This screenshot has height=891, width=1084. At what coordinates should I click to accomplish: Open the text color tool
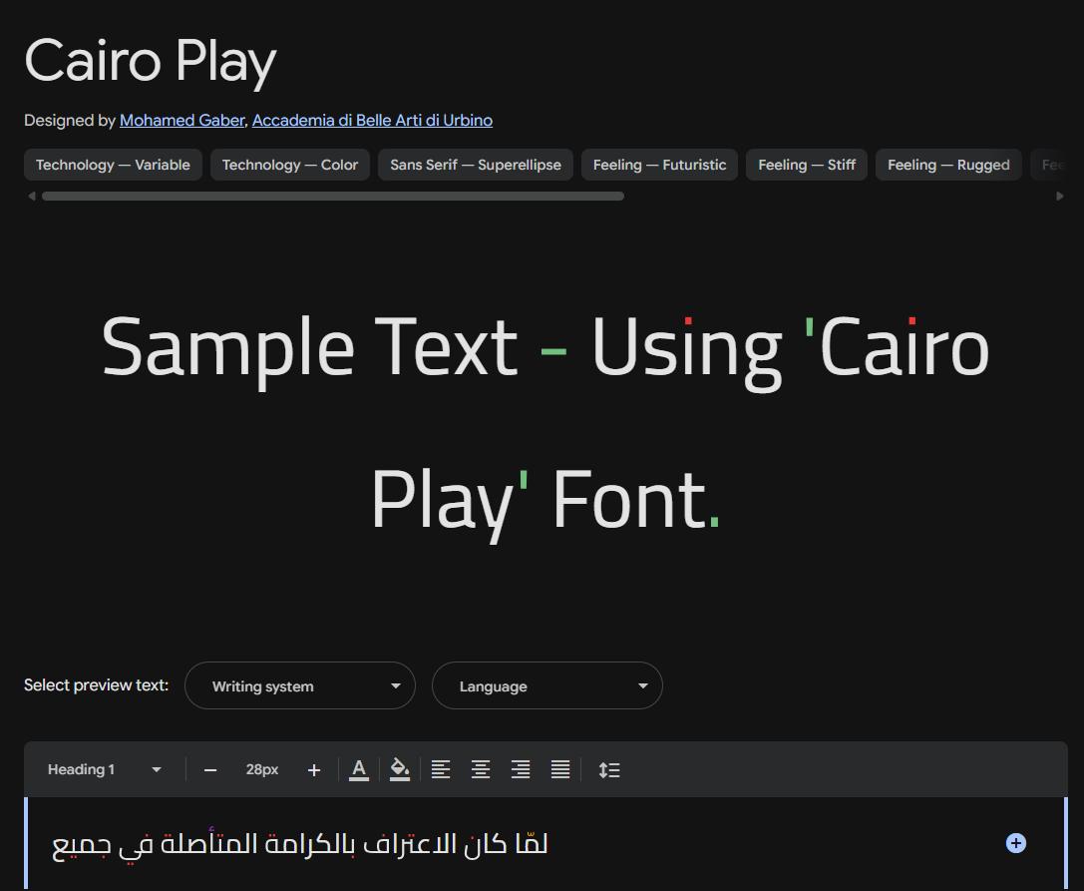[359, 770]
